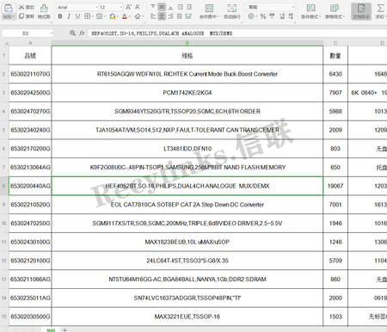The width and height of the screenshot is (387, 332).
Task: Select quantity cell 19067
Action: click(335, 186)
